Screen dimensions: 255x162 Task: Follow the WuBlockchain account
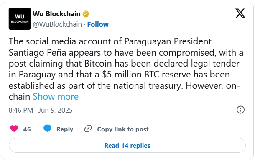click(x=98, y=24)
